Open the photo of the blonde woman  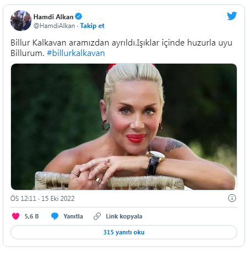point(124,127)
